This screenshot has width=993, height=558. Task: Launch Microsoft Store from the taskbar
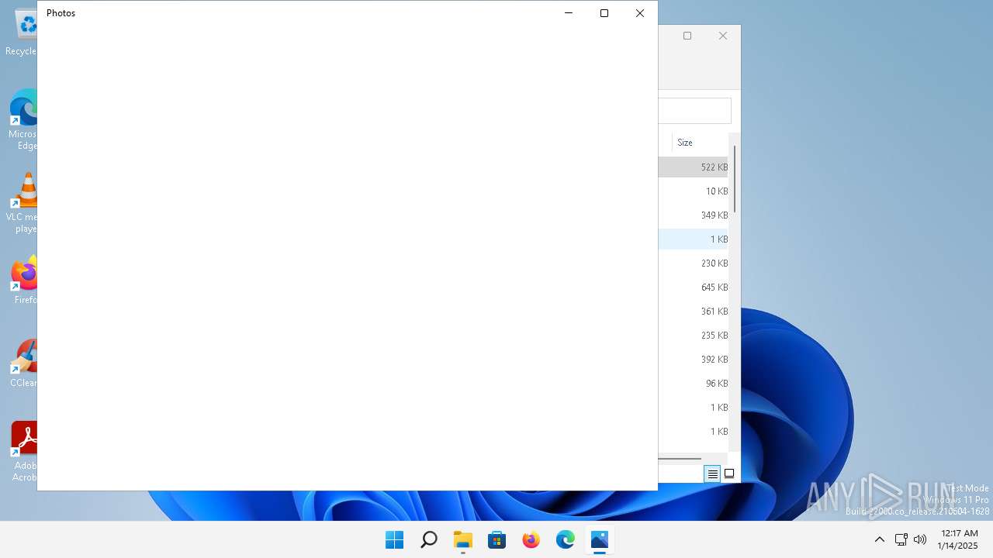[497, 539]
